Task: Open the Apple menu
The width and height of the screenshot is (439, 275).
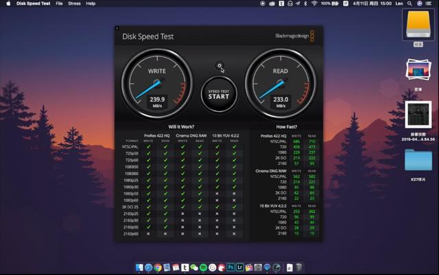Action: tap(8, 3)
